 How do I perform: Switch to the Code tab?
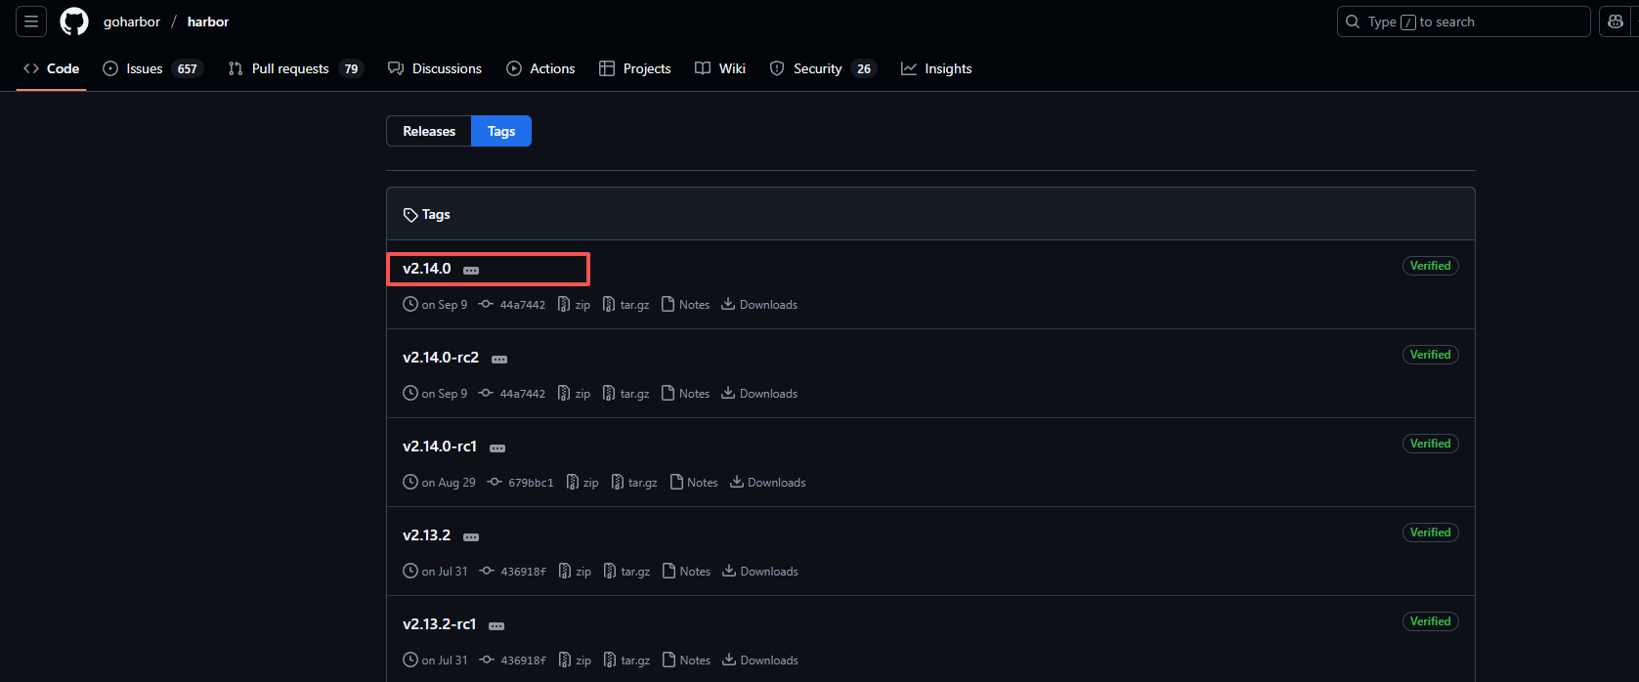point(51,68)
